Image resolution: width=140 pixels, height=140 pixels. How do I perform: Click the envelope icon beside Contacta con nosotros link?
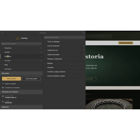[3, 88]
